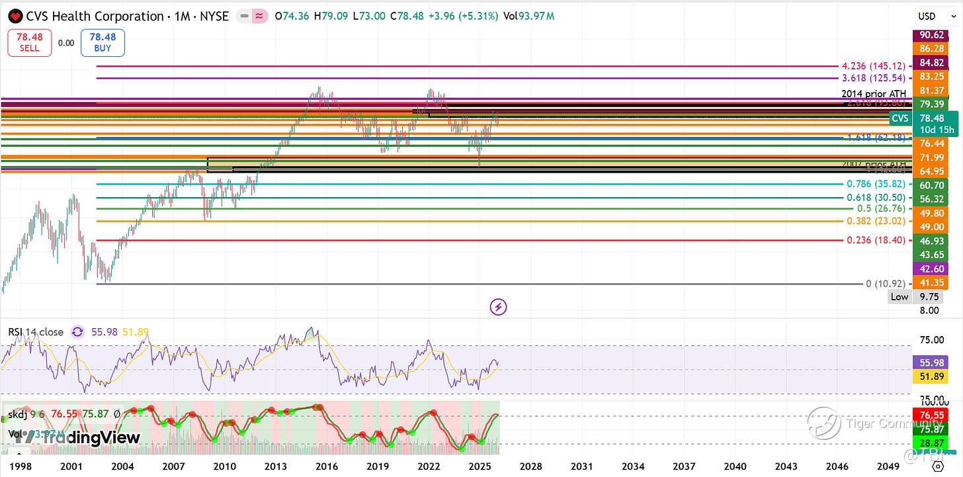
Task: Click the 1.618 (62.18) Fibonacci label
Action: click(x=876, y=138)
